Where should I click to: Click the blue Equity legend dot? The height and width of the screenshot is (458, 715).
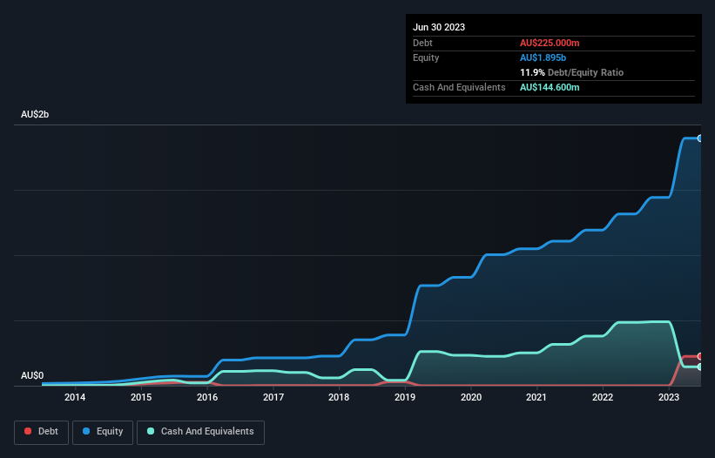click(86, 431)
